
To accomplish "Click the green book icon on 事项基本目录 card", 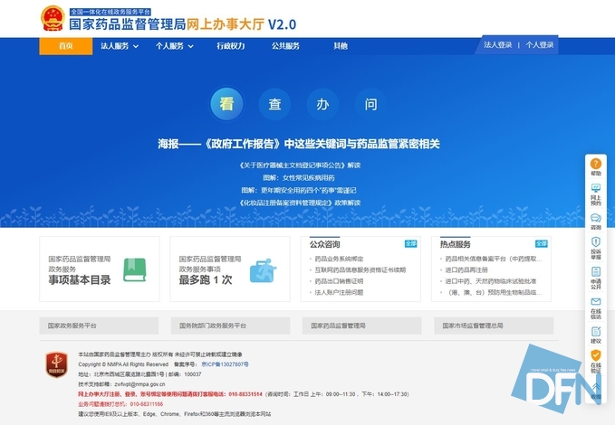I will tap(135, 269).
